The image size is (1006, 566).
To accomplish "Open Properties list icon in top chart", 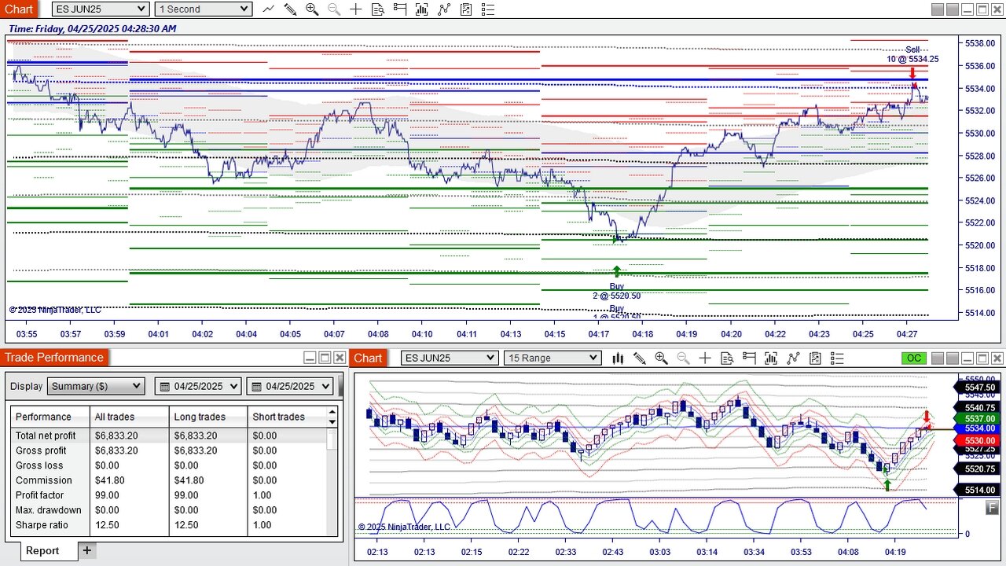I will (488, 9).
